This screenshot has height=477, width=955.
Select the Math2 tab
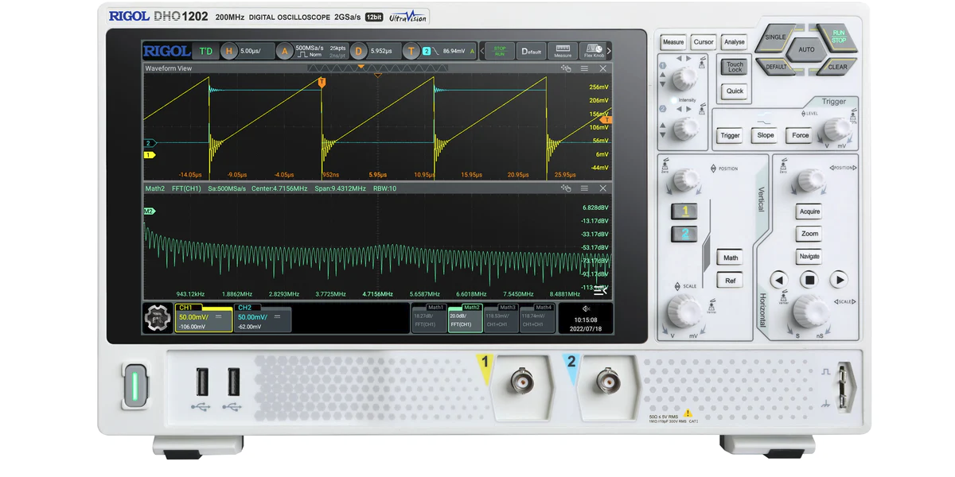465,318
